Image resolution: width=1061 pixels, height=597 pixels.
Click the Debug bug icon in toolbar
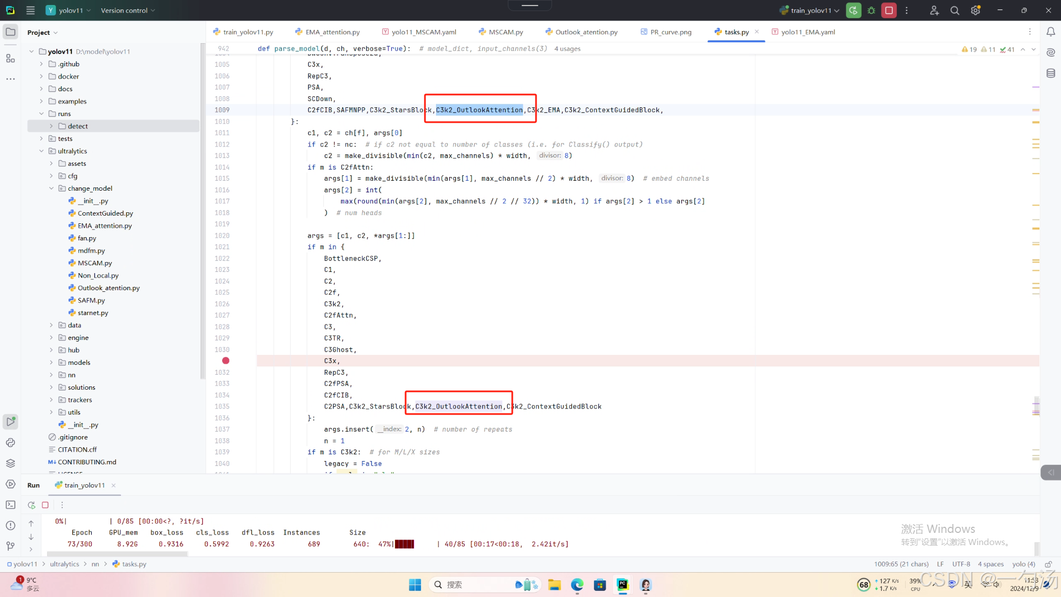coord(871,11)
